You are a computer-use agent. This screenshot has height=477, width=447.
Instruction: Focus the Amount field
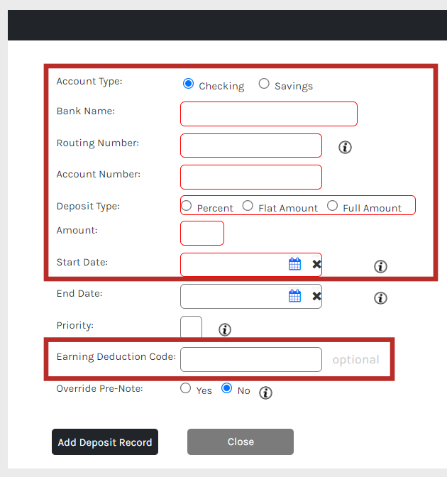202,233
